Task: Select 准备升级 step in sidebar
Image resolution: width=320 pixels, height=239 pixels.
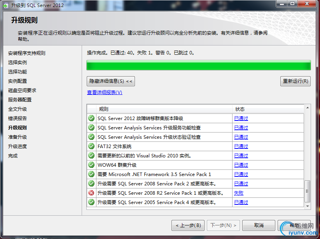Action: tap(17, 137)
